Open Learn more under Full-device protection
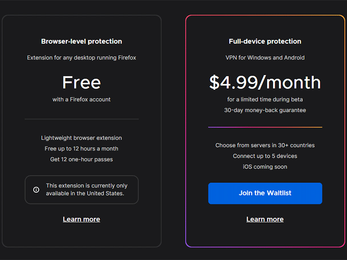The width and height of the screenshot is (347, 260). point(265,219)
